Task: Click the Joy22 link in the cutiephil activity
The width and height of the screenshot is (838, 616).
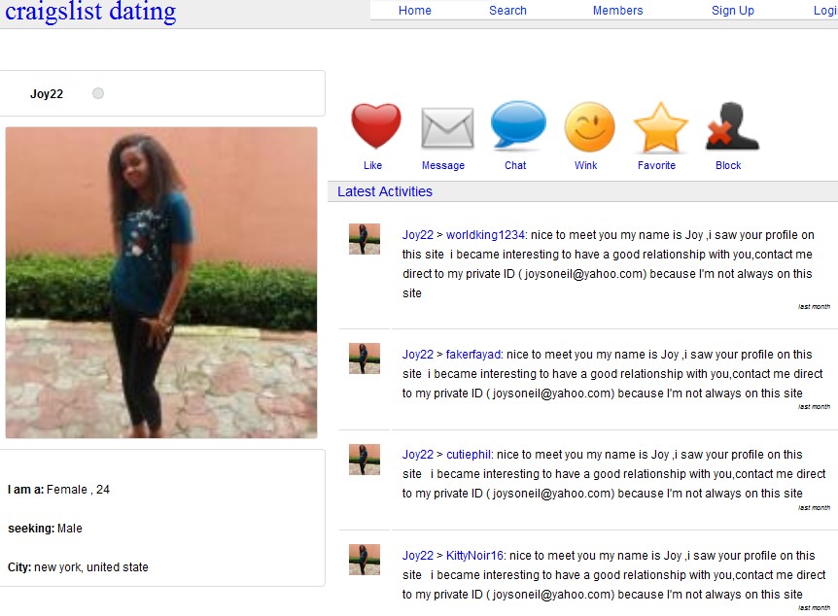Action: [417, 455]
